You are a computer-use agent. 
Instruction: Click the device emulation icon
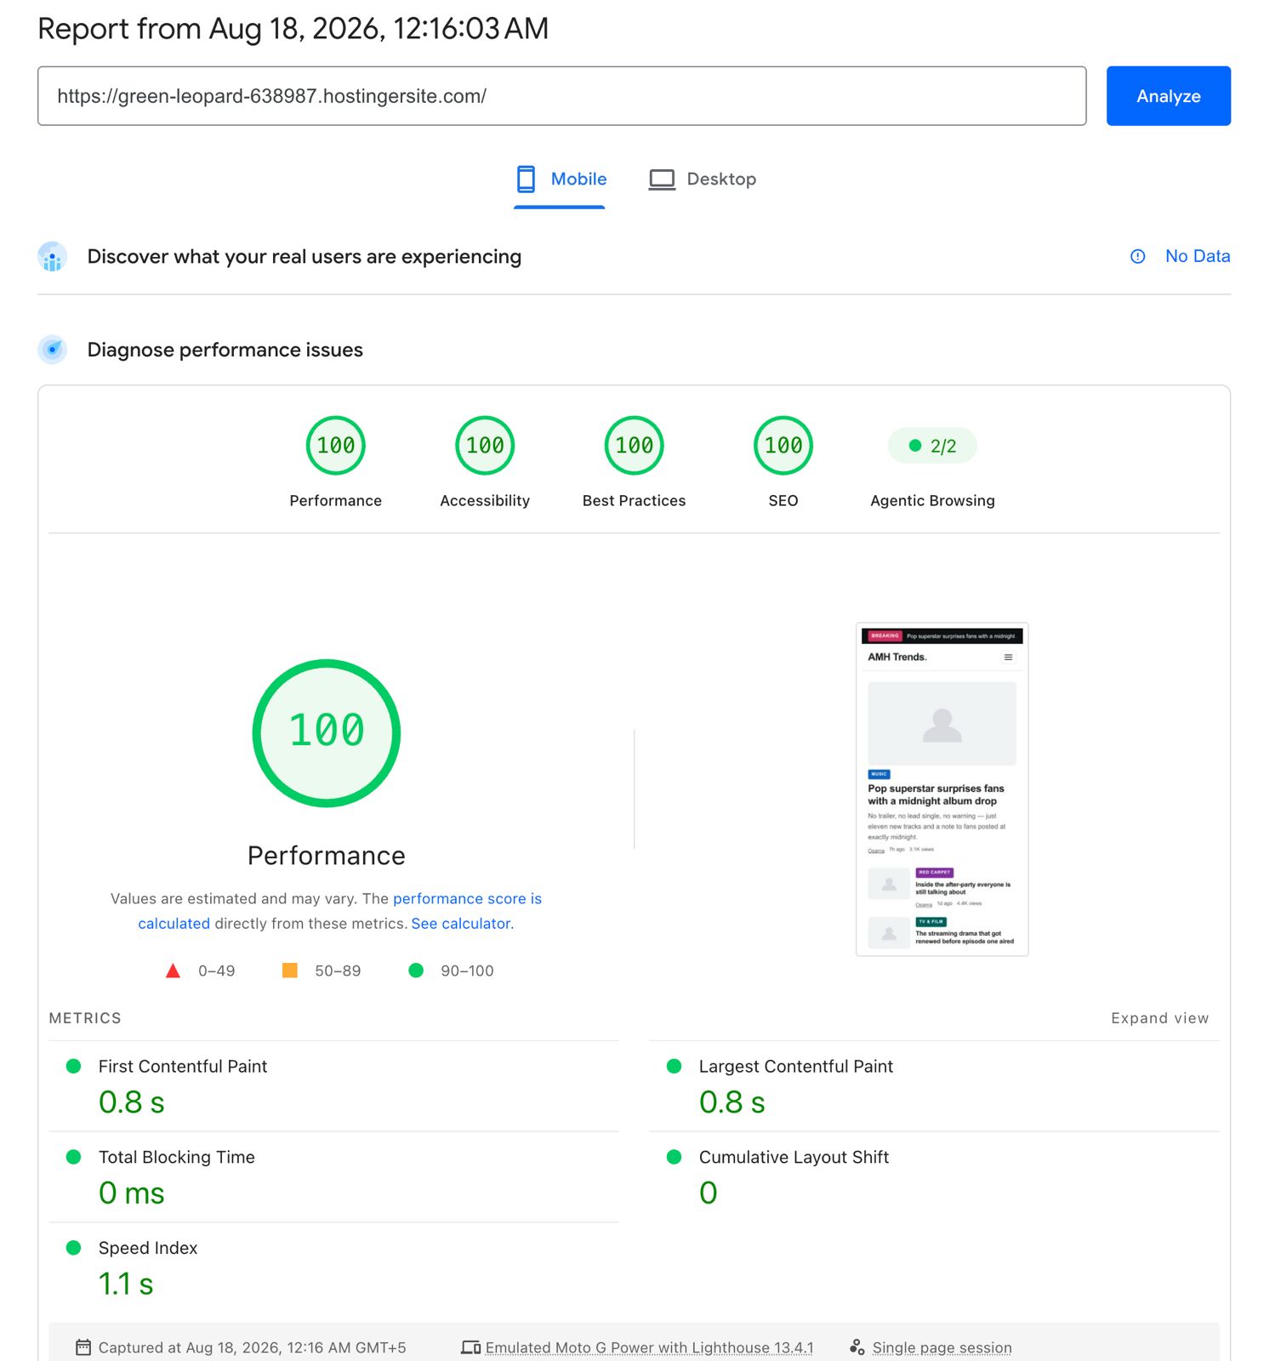click(x=471, y=1347)
